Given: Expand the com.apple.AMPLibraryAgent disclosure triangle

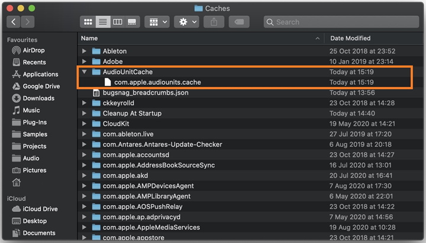Looking at the screenshot, I should [x=84, y=196].
